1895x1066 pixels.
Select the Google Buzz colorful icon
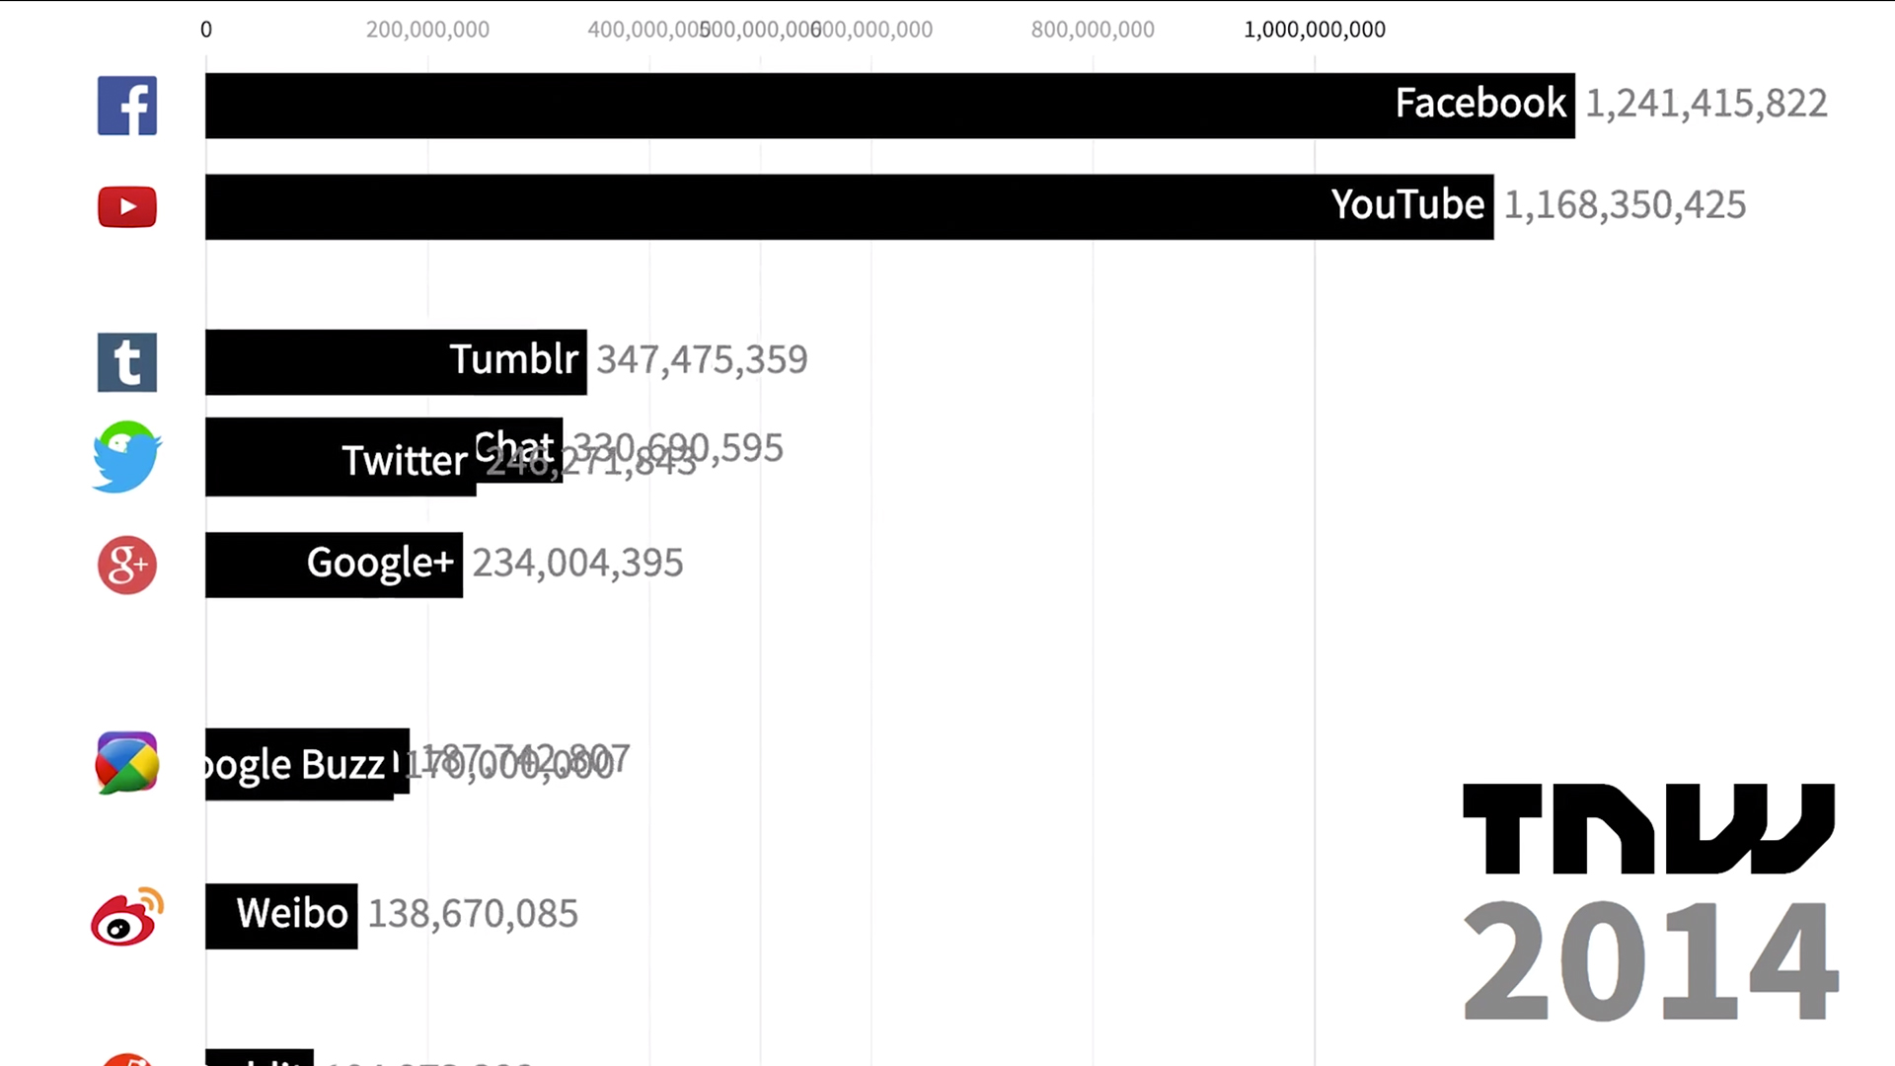(127, 763)
